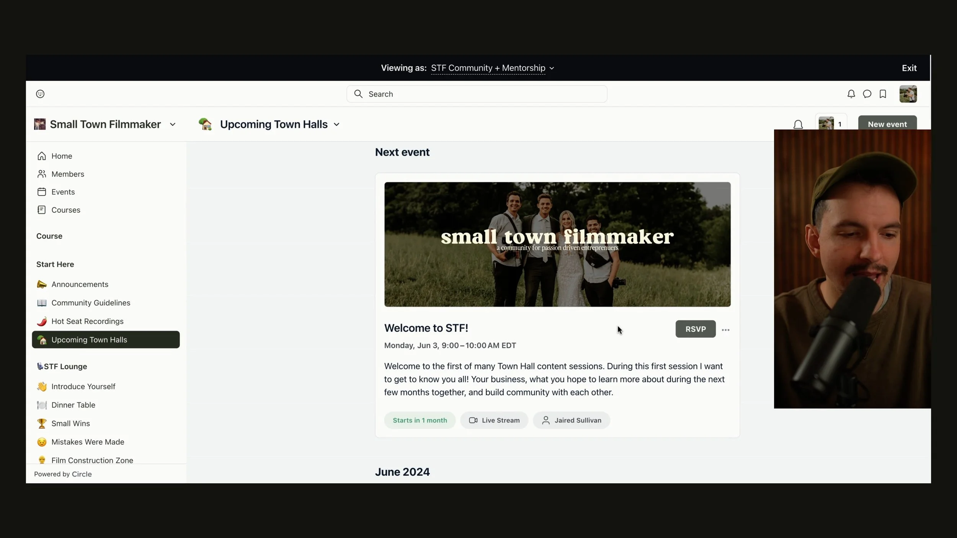Open the direct messages chat bubble icon

point(867,94)
